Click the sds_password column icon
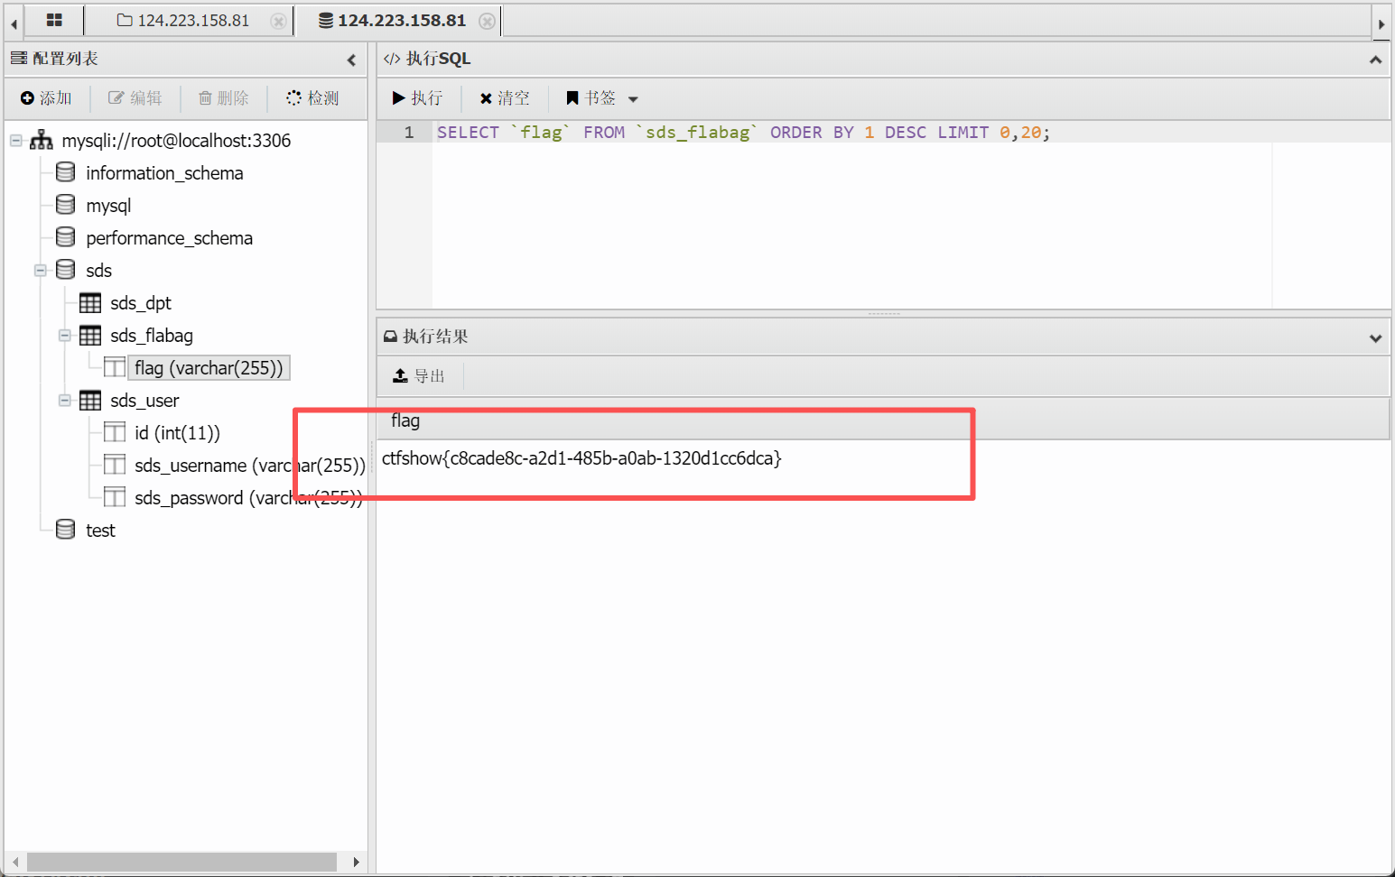This screenshot has width=1395, height=877. click(x=115, y=497)
